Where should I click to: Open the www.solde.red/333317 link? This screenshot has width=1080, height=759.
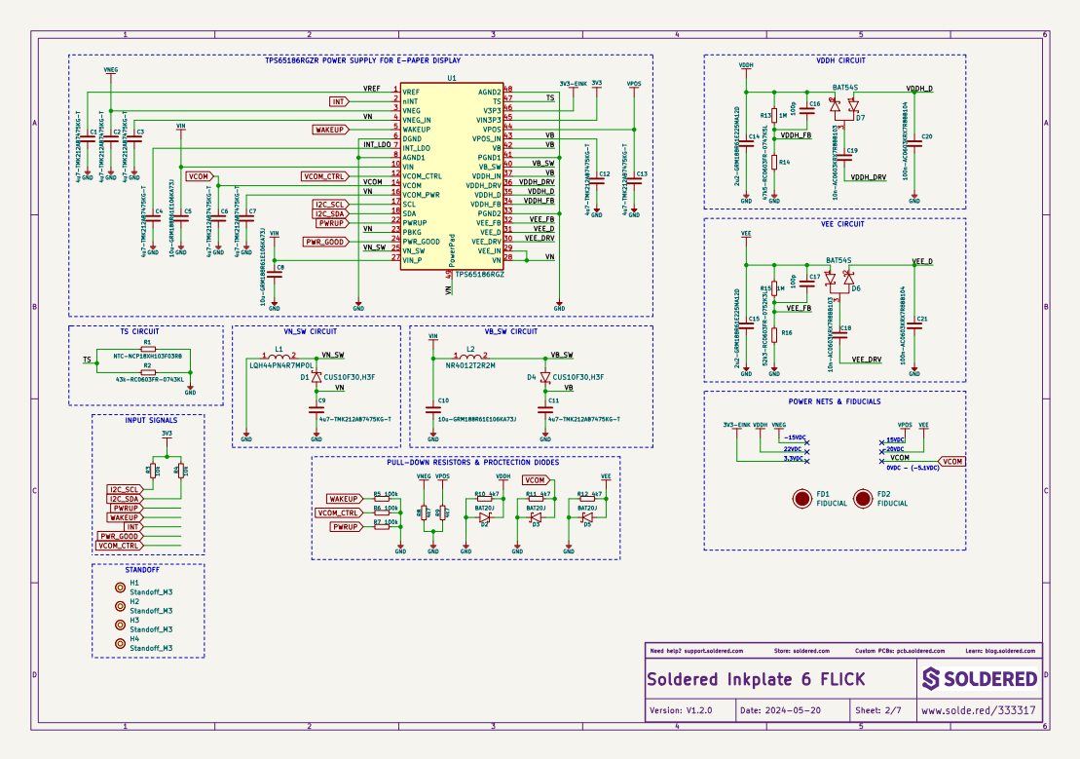pos(978,710)
